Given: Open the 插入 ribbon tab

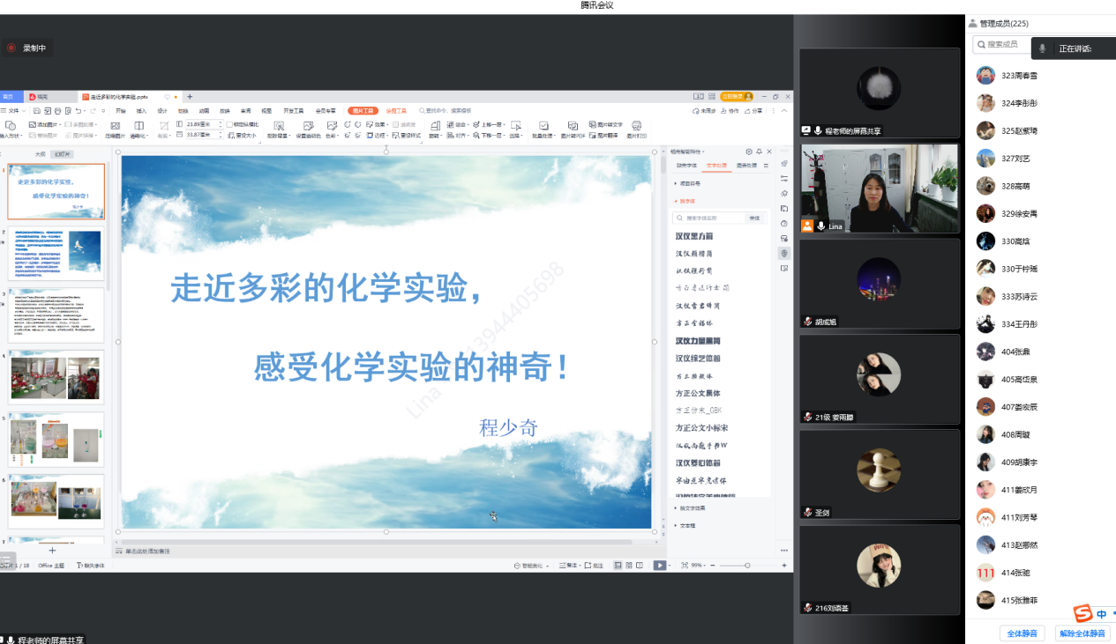Looking at the screenshot, I should [141, 111].
